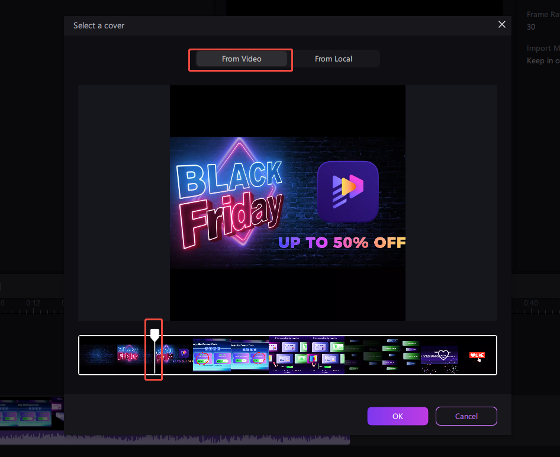Close the Select a cover dialog
560x457 pixels.
pyautogui.click(x=502, y=24)
